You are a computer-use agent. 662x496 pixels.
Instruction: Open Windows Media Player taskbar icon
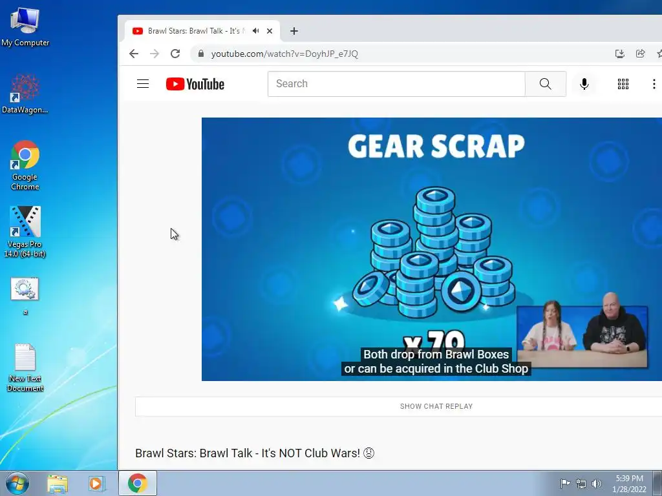96,483
